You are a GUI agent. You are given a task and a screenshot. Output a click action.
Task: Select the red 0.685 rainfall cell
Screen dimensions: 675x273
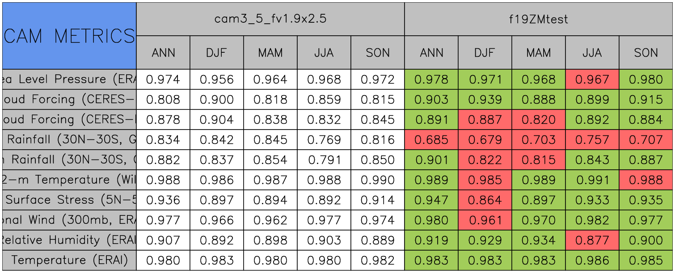(x=431, y=140)
